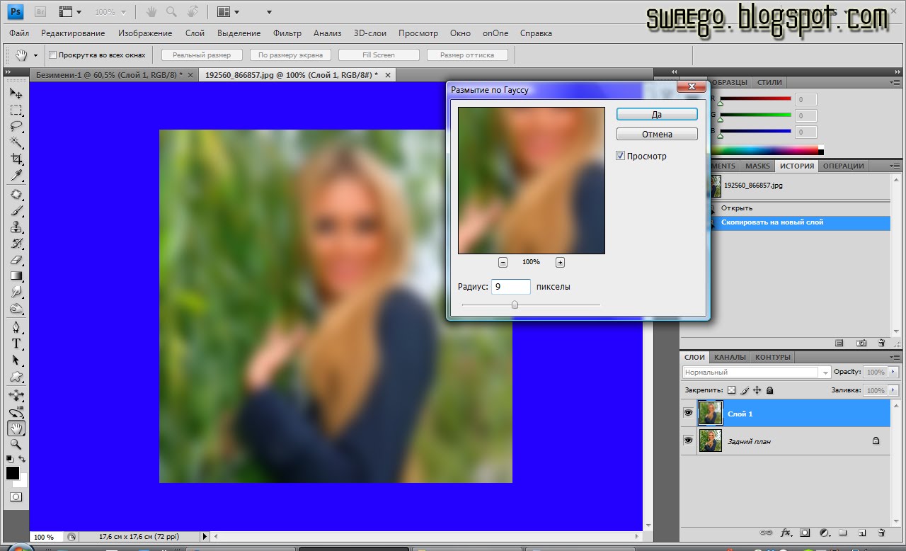
Task: Open the Arrange Documents dropdown
Action: tap(228, 12)
